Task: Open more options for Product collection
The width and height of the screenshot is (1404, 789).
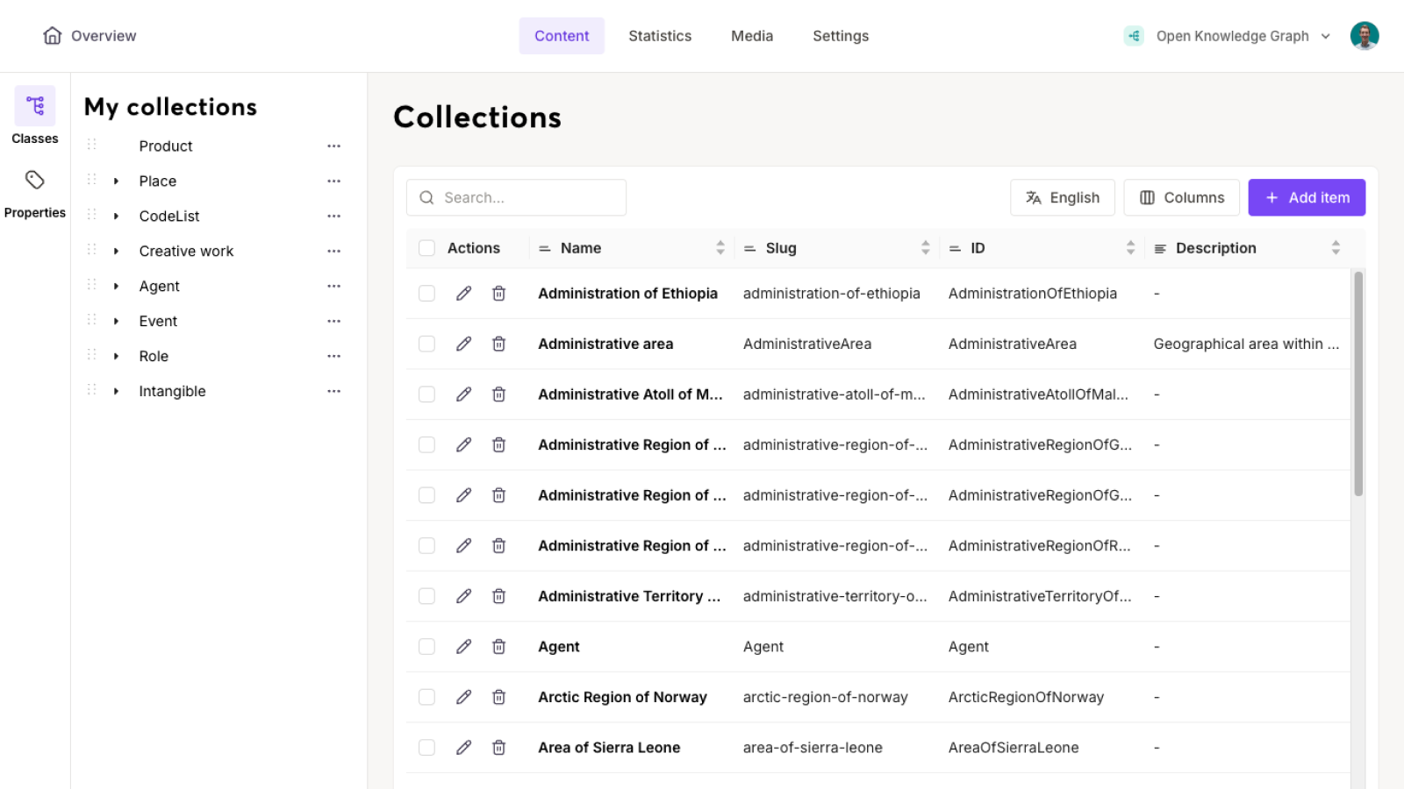Action: click(x=333, y=146)
